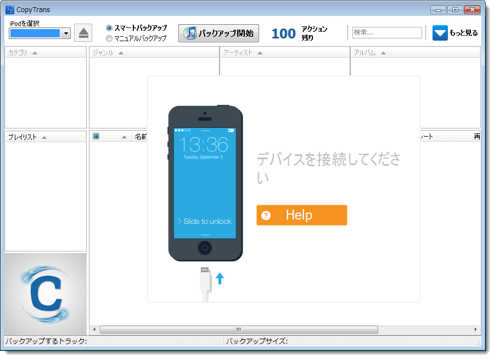Viewport: 494px width, 359px height.
Task: Focus the 検索 search field
Action: click(387, 32)
